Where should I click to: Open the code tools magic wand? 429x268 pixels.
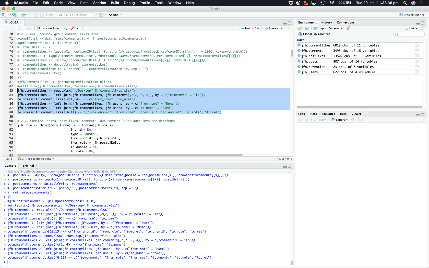pyautogui.click(x=73, y=28)
